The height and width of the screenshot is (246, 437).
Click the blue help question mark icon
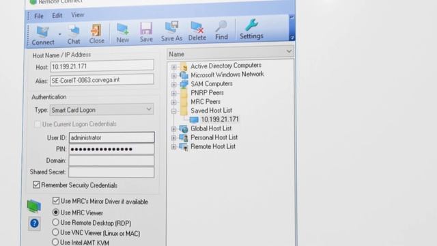[34, 223]
